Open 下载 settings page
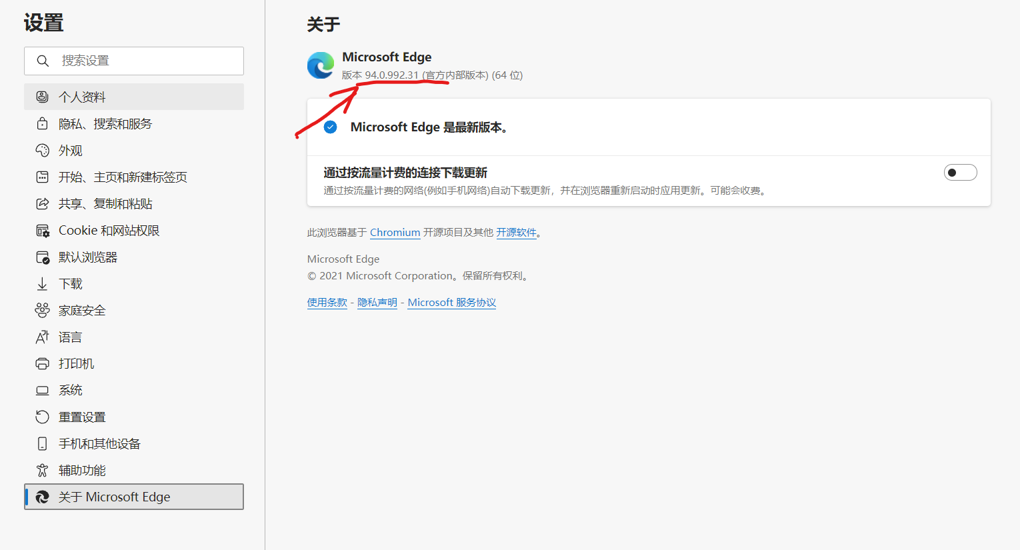This screenshot has width=1020, height=550. pos(134,283)
